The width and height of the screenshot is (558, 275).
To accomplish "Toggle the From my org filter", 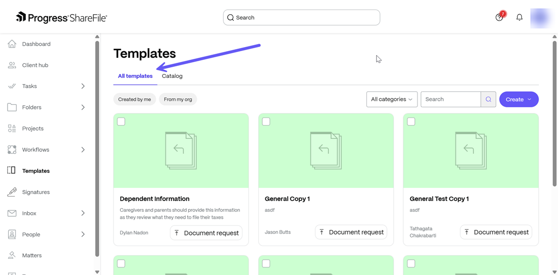I will coord(178,99).
